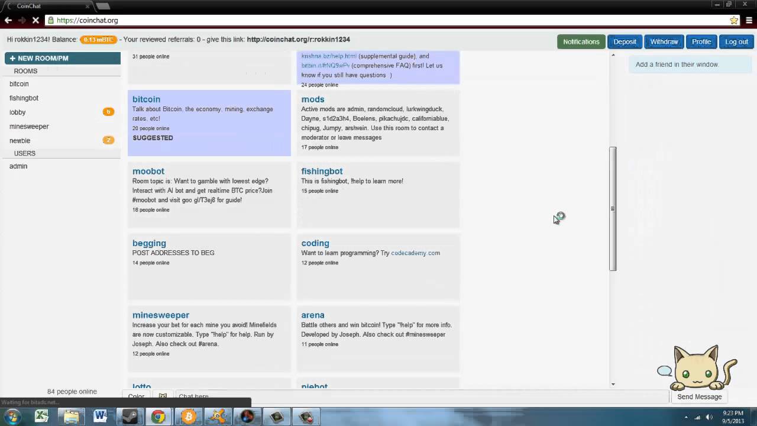Click the browser forward arrow
The width and height of the screenshot is (757, 426).
coord(22,20)
